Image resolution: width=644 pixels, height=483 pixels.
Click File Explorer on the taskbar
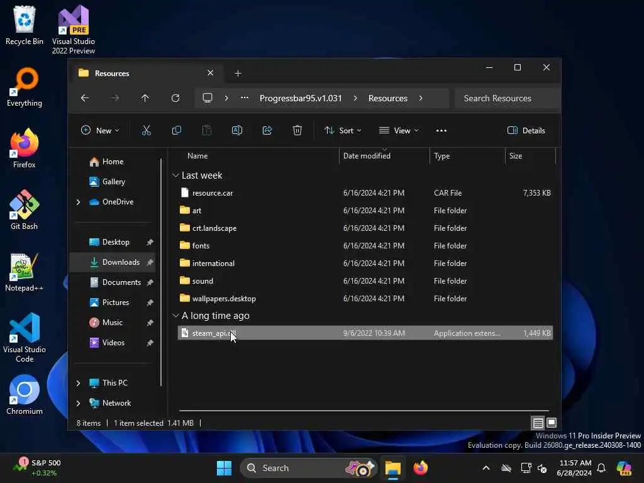[x=392, y=468]
